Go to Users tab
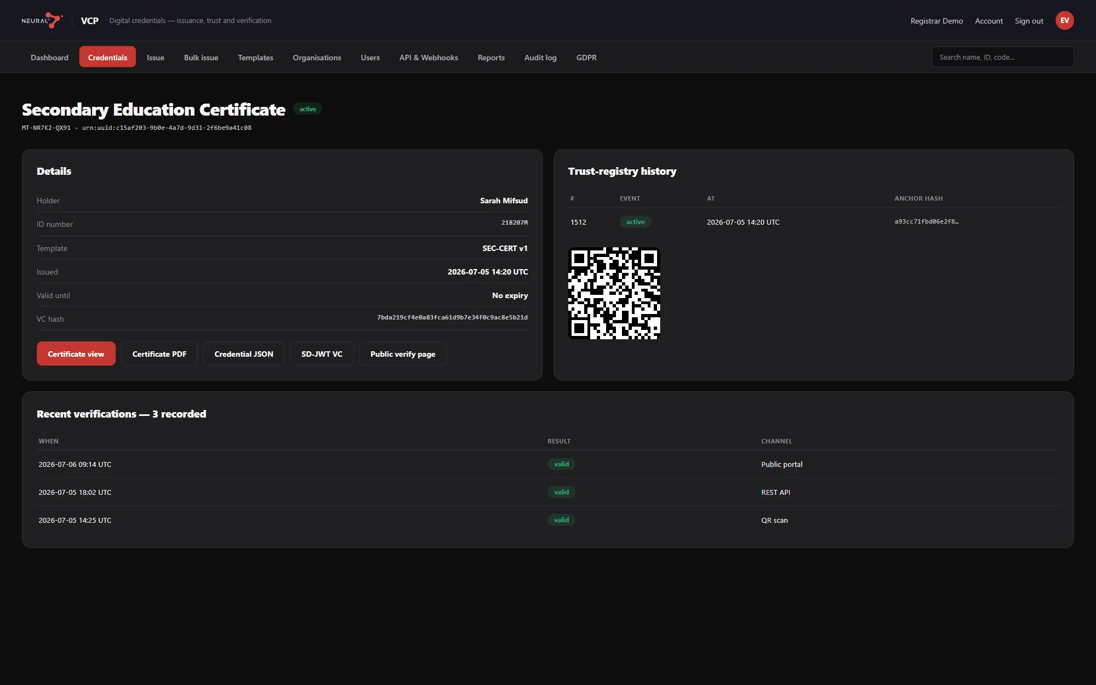This screenshot has height=685, width=1096. (370, 57)
